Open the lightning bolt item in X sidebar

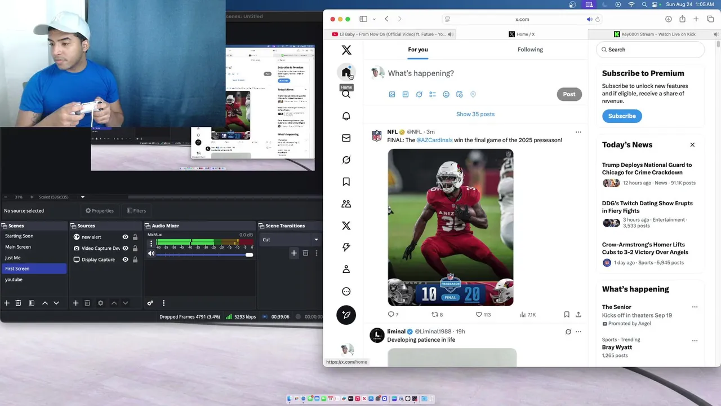(x=346, y=247)
